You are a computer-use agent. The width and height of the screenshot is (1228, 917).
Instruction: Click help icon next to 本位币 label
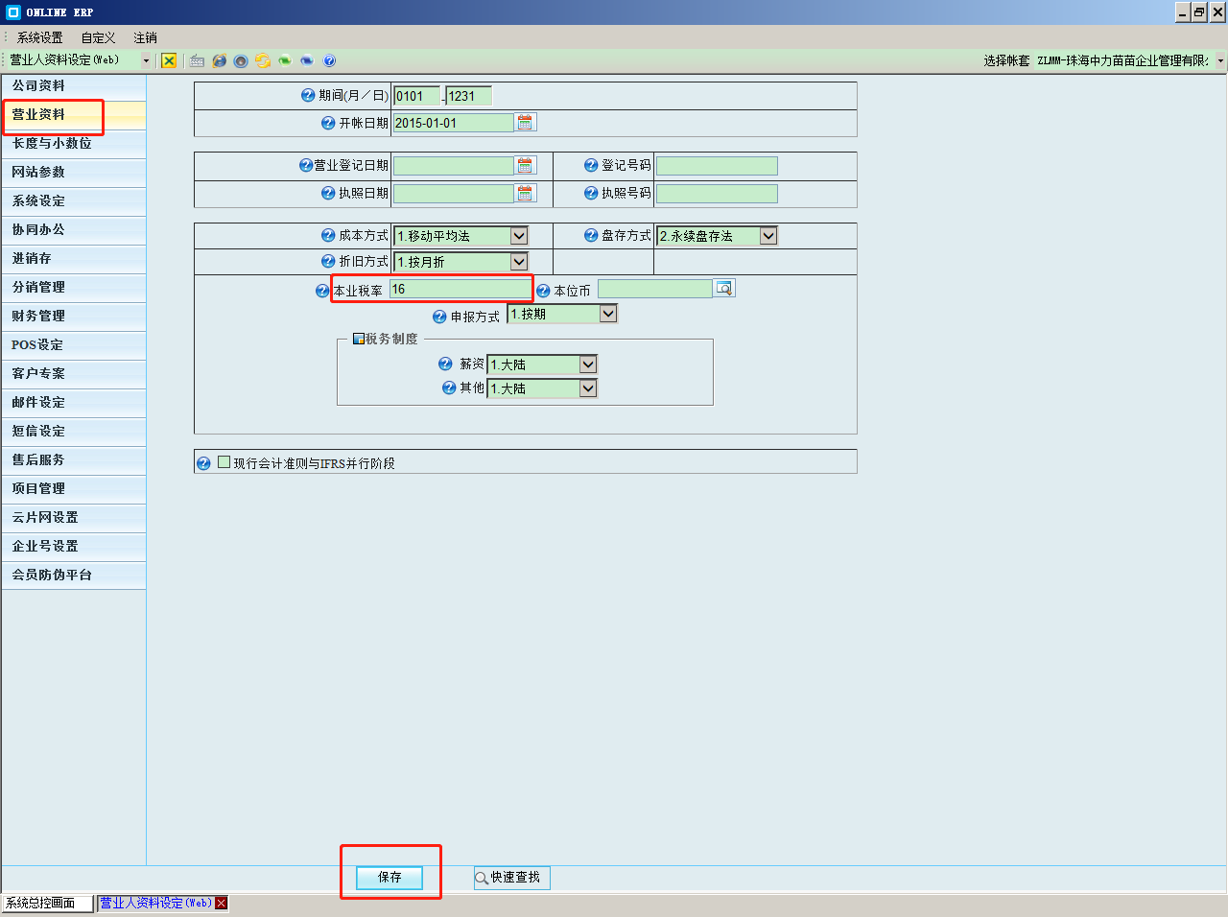pos(543,291)
